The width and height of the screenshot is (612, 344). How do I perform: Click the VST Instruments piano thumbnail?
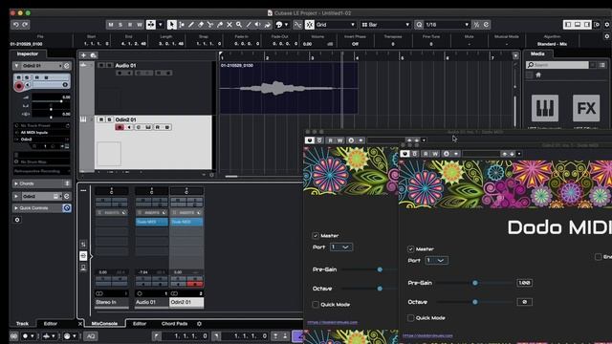(x=545, y=108)
